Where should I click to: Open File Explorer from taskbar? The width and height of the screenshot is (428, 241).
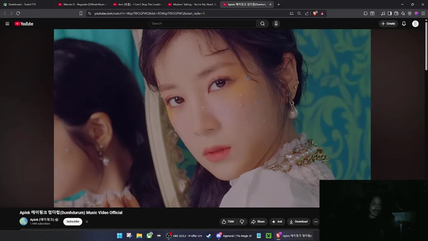(x=139, y=236)
